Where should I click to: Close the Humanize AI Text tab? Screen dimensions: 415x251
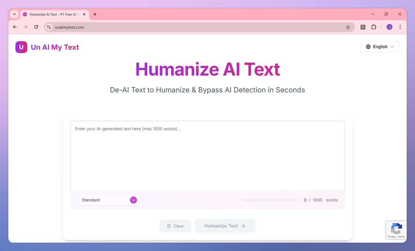84,15
